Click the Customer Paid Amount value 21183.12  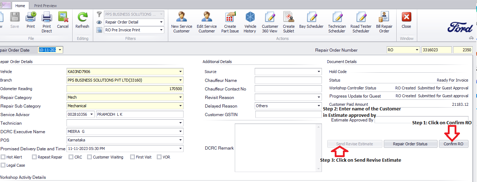(460, 104)
